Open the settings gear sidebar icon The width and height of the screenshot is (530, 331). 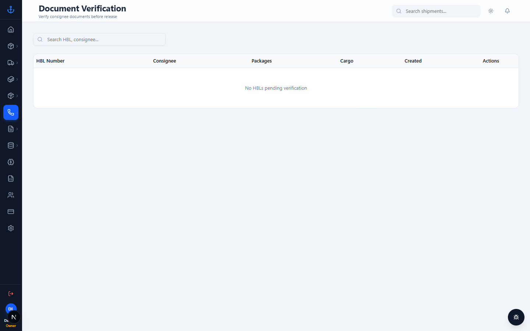11,228
